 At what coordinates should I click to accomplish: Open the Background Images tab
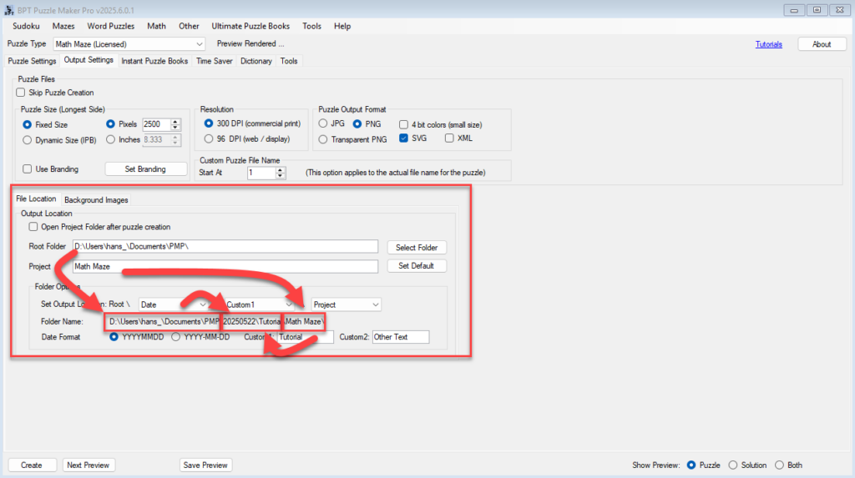[96, 199]
